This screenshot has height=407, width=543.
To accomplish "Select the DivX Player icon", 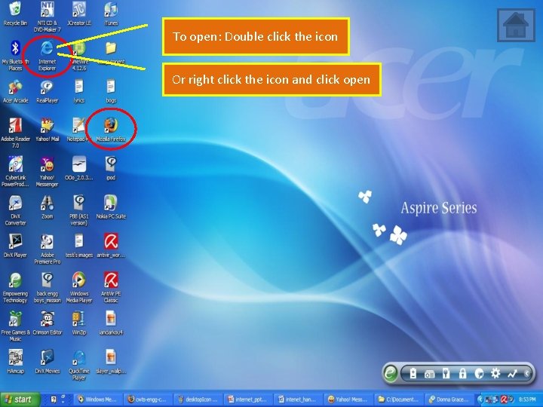I will (15, 246).
